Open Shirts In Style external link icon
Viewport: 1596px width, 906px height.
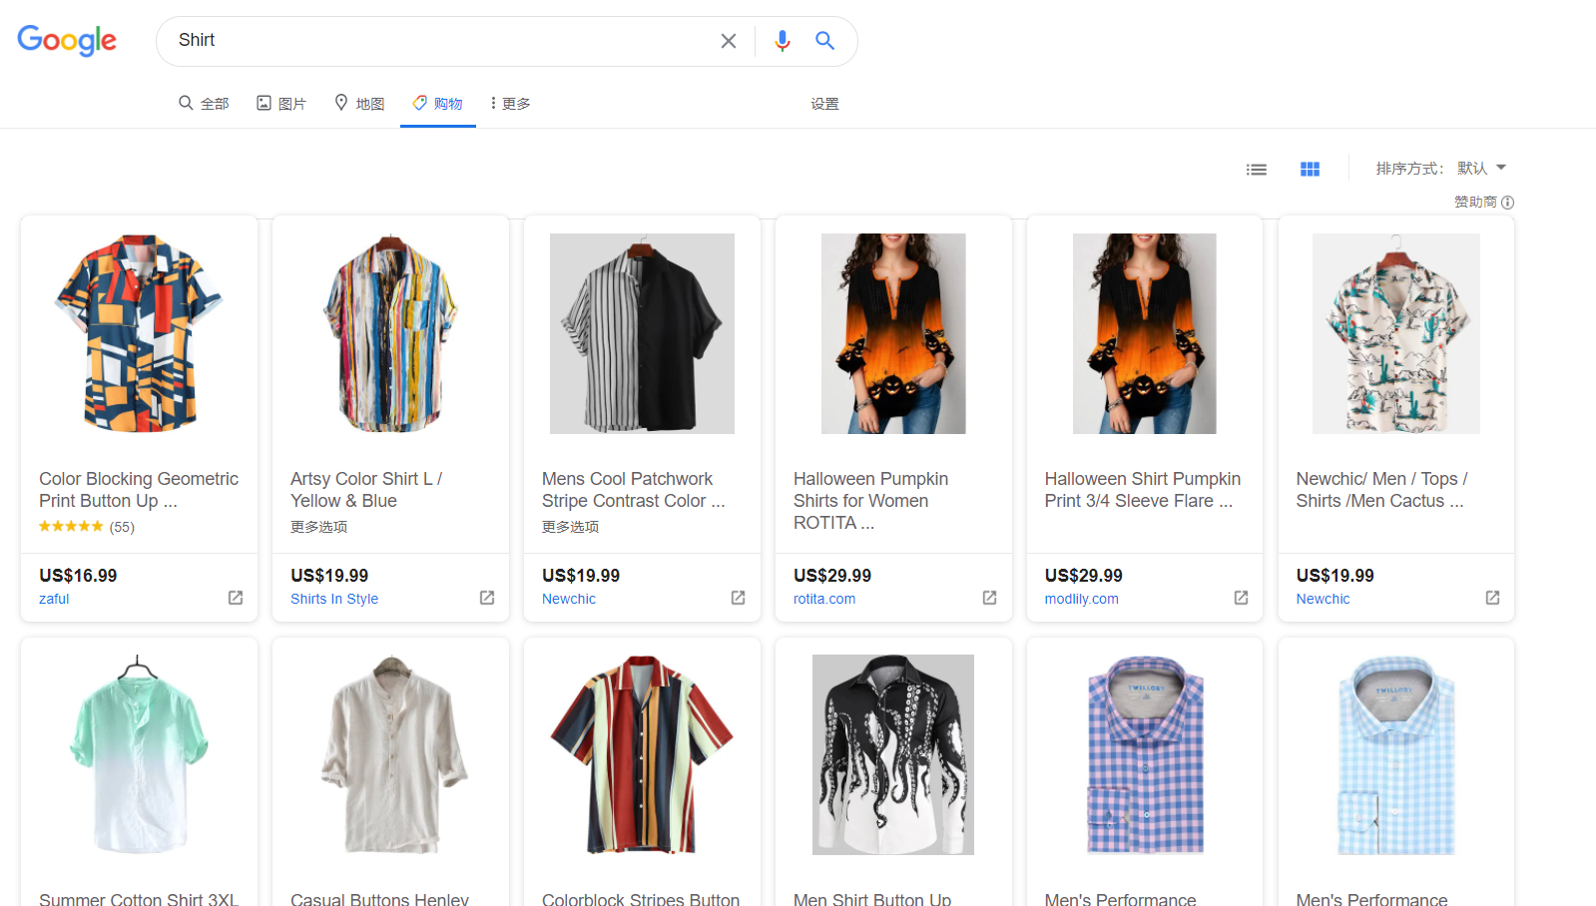pos(487,598)
